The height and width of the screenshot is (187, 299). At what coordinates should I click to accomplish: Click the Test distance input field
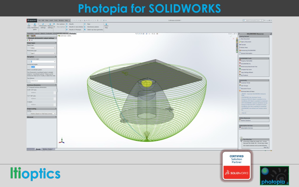(43, 81)
